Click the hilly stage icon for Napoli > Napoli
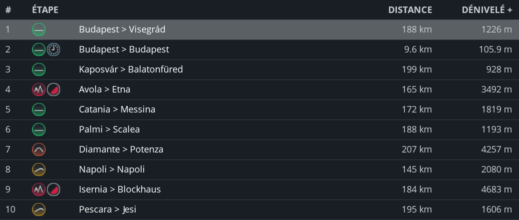Image resolution: width=519 pixels, height=220 pixels. (x=39, y=169)
